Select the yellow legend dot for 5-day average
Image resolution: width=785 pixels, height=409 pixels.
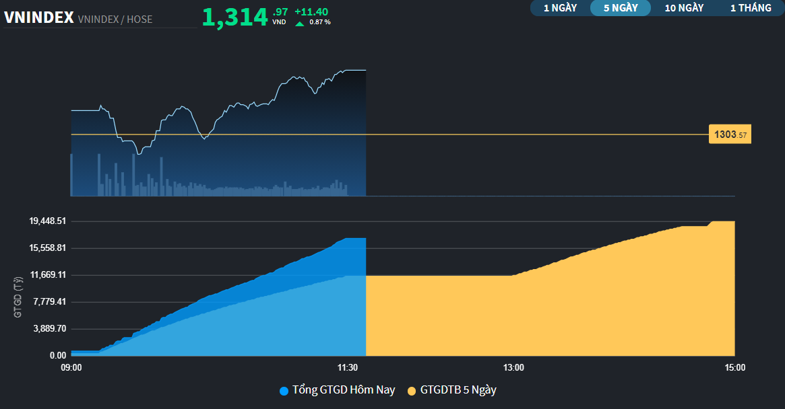[413, 390]
